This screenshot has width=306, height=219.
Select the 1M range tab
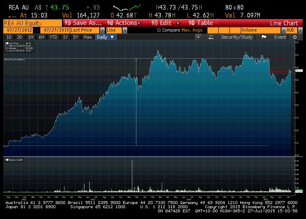[30, 37]
